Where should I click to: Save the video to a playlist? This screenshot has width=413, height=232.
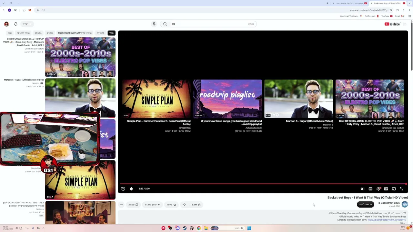[x=133, y=205]
